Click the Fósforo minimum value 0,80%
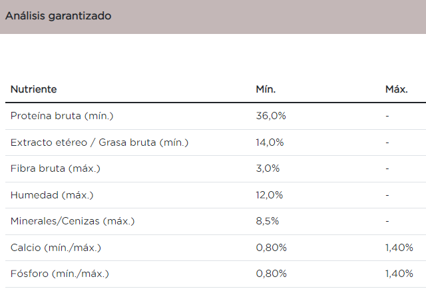The height and width of the screenshot is (299, 426). click(x=272, y=274)
